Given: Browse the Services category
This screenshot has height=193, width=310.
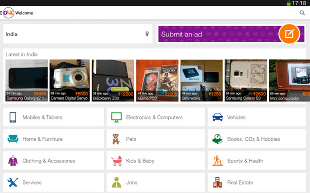Looking at the screenshot, I should click(x=53, y=183).
